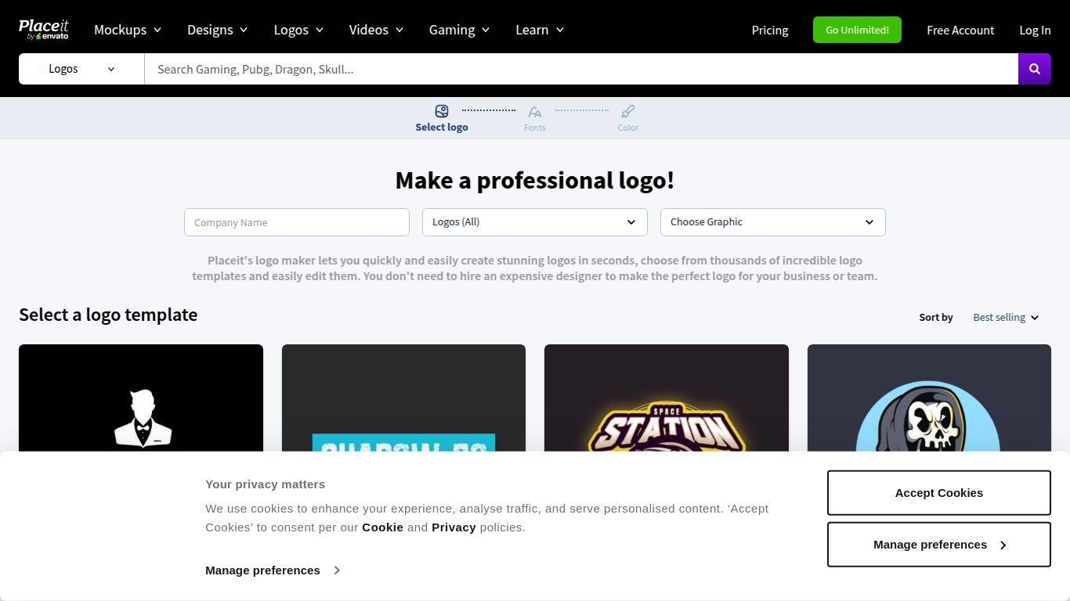Open the Learn menu
This screenshot has height=601, width=1070.
pos(539,30)
